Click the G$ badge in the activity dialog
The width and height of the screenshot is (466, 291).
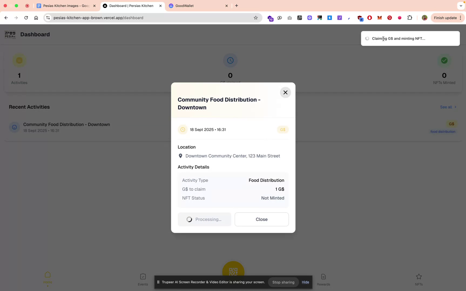point(283,130)
